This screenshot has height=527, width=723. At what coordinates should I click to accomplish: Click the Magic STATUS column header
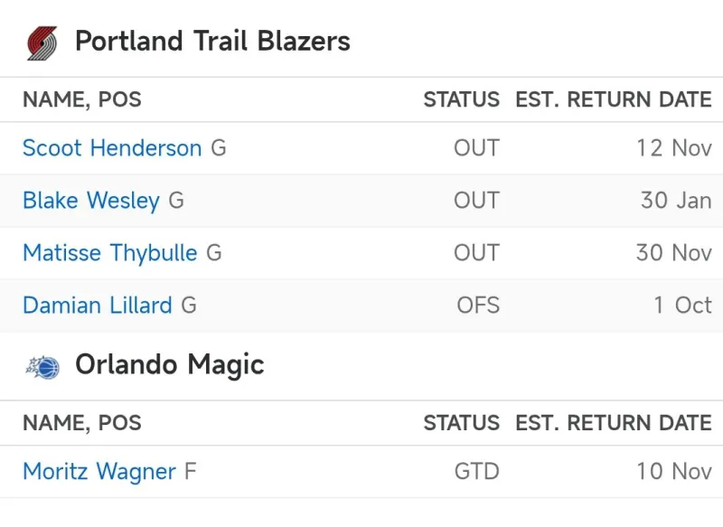coord(461,423)
